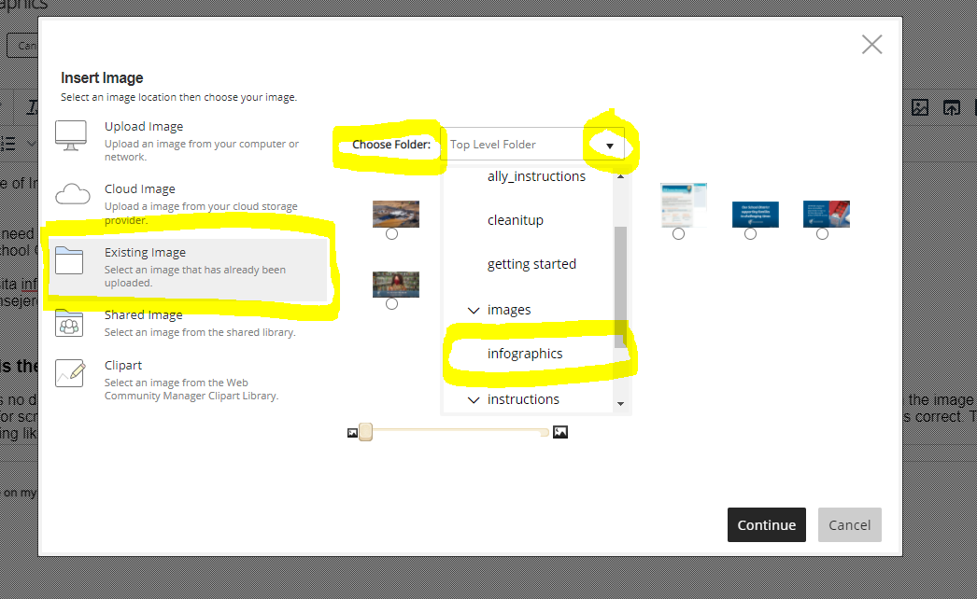Click the folder list scroll-down arrow
The height and width of the screenshot is (599, 977).
click(x=620, y=404)
